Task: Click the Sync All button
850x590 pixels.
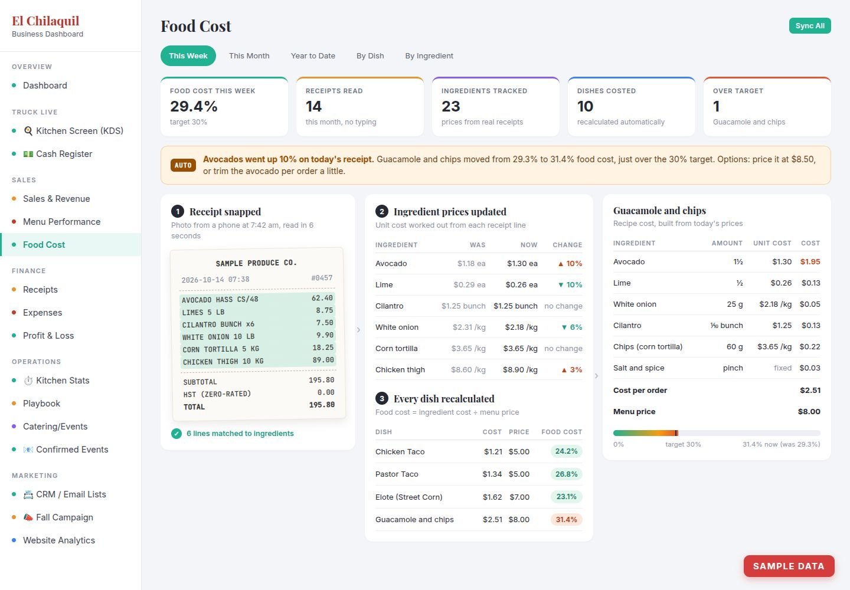Action: [x=810, y=26]
